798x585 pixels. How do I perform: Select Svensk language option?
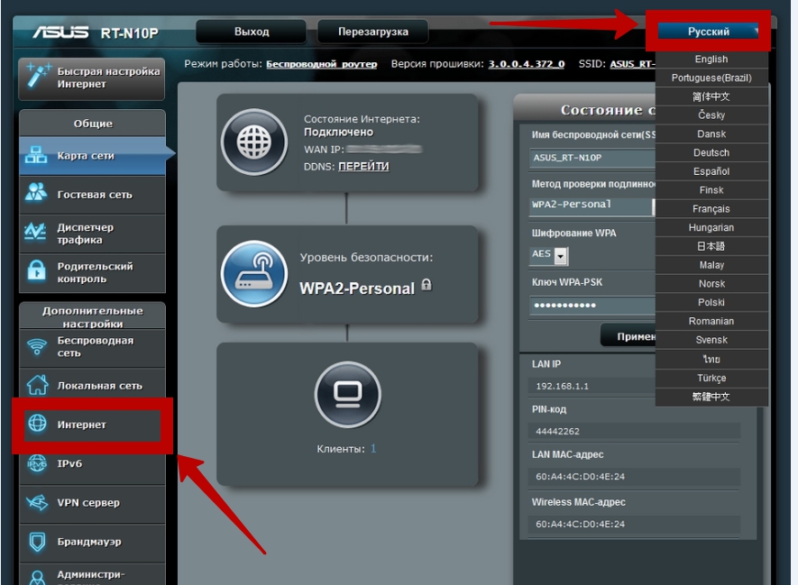[711, 340]
